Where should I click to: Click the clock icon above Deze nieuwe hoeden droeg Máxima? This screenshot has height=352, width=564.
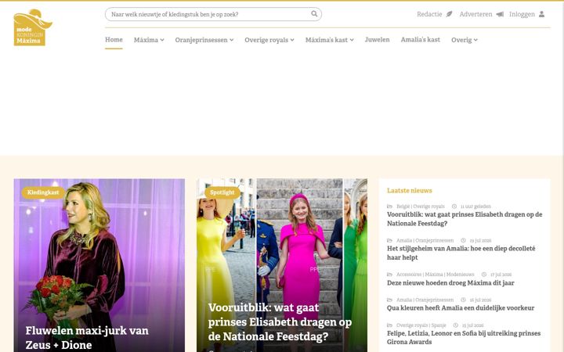pos(484,275)
